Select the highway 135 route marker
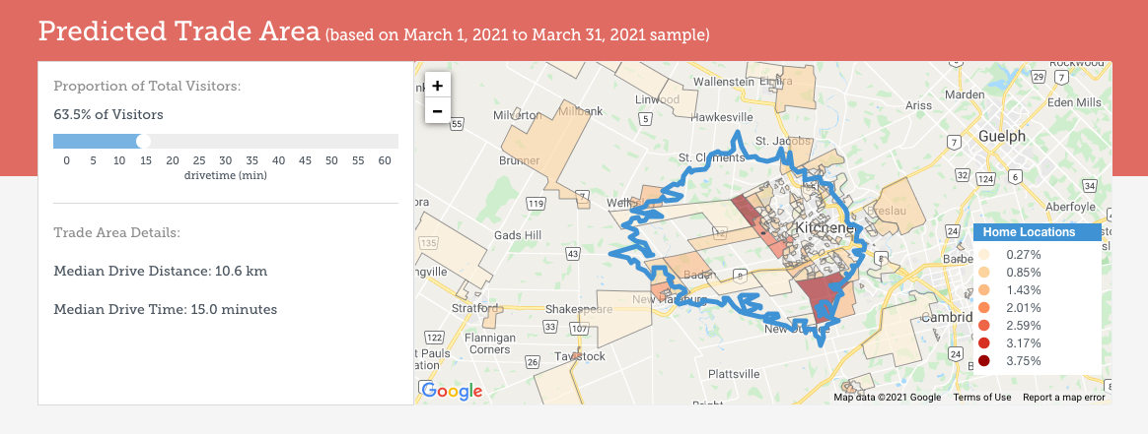 point(428,242)
